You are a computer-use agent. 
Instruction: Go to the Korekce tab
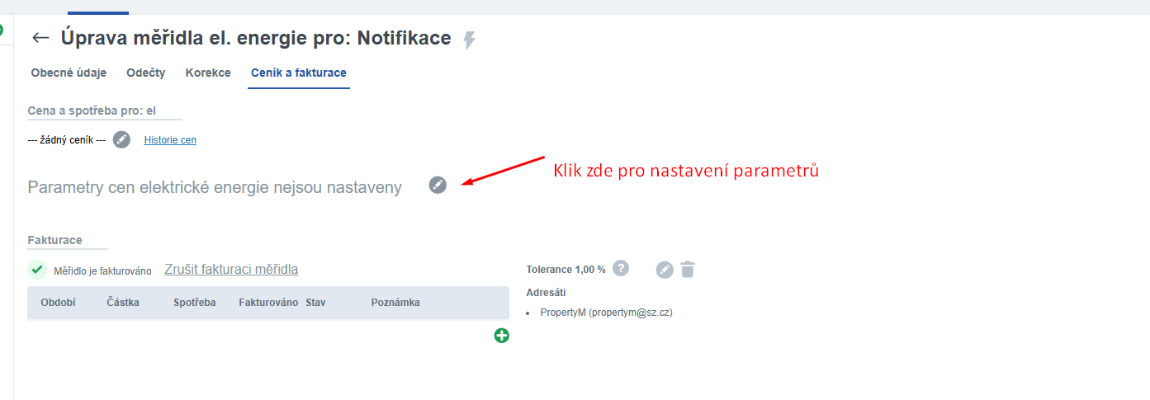[x=208, y=73]
